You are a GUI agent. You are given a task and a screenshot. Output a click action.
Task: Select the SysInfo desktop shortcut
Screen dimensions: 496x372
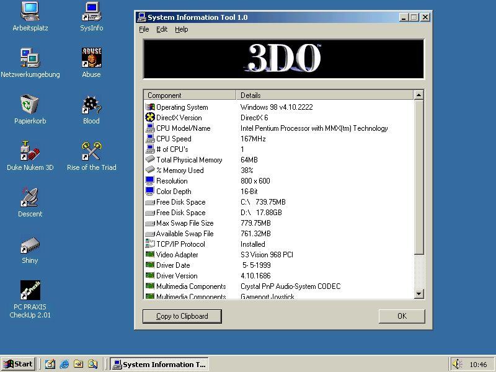[91, 17]
